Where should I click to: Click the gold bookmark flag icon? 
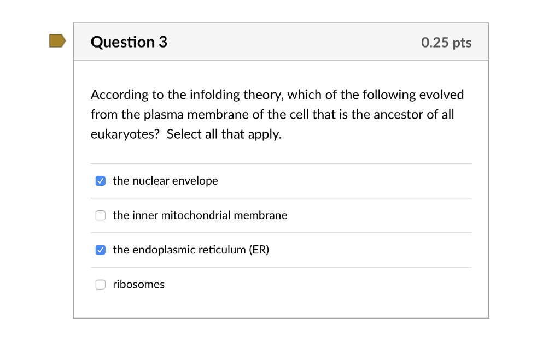[x=57, y=41]
